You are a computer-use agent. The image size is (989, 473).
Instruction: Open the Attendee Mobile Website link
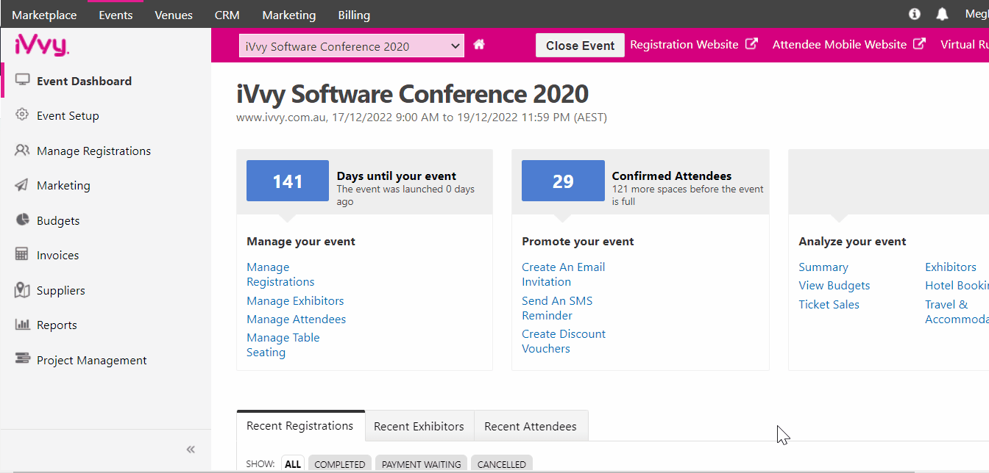840,45
